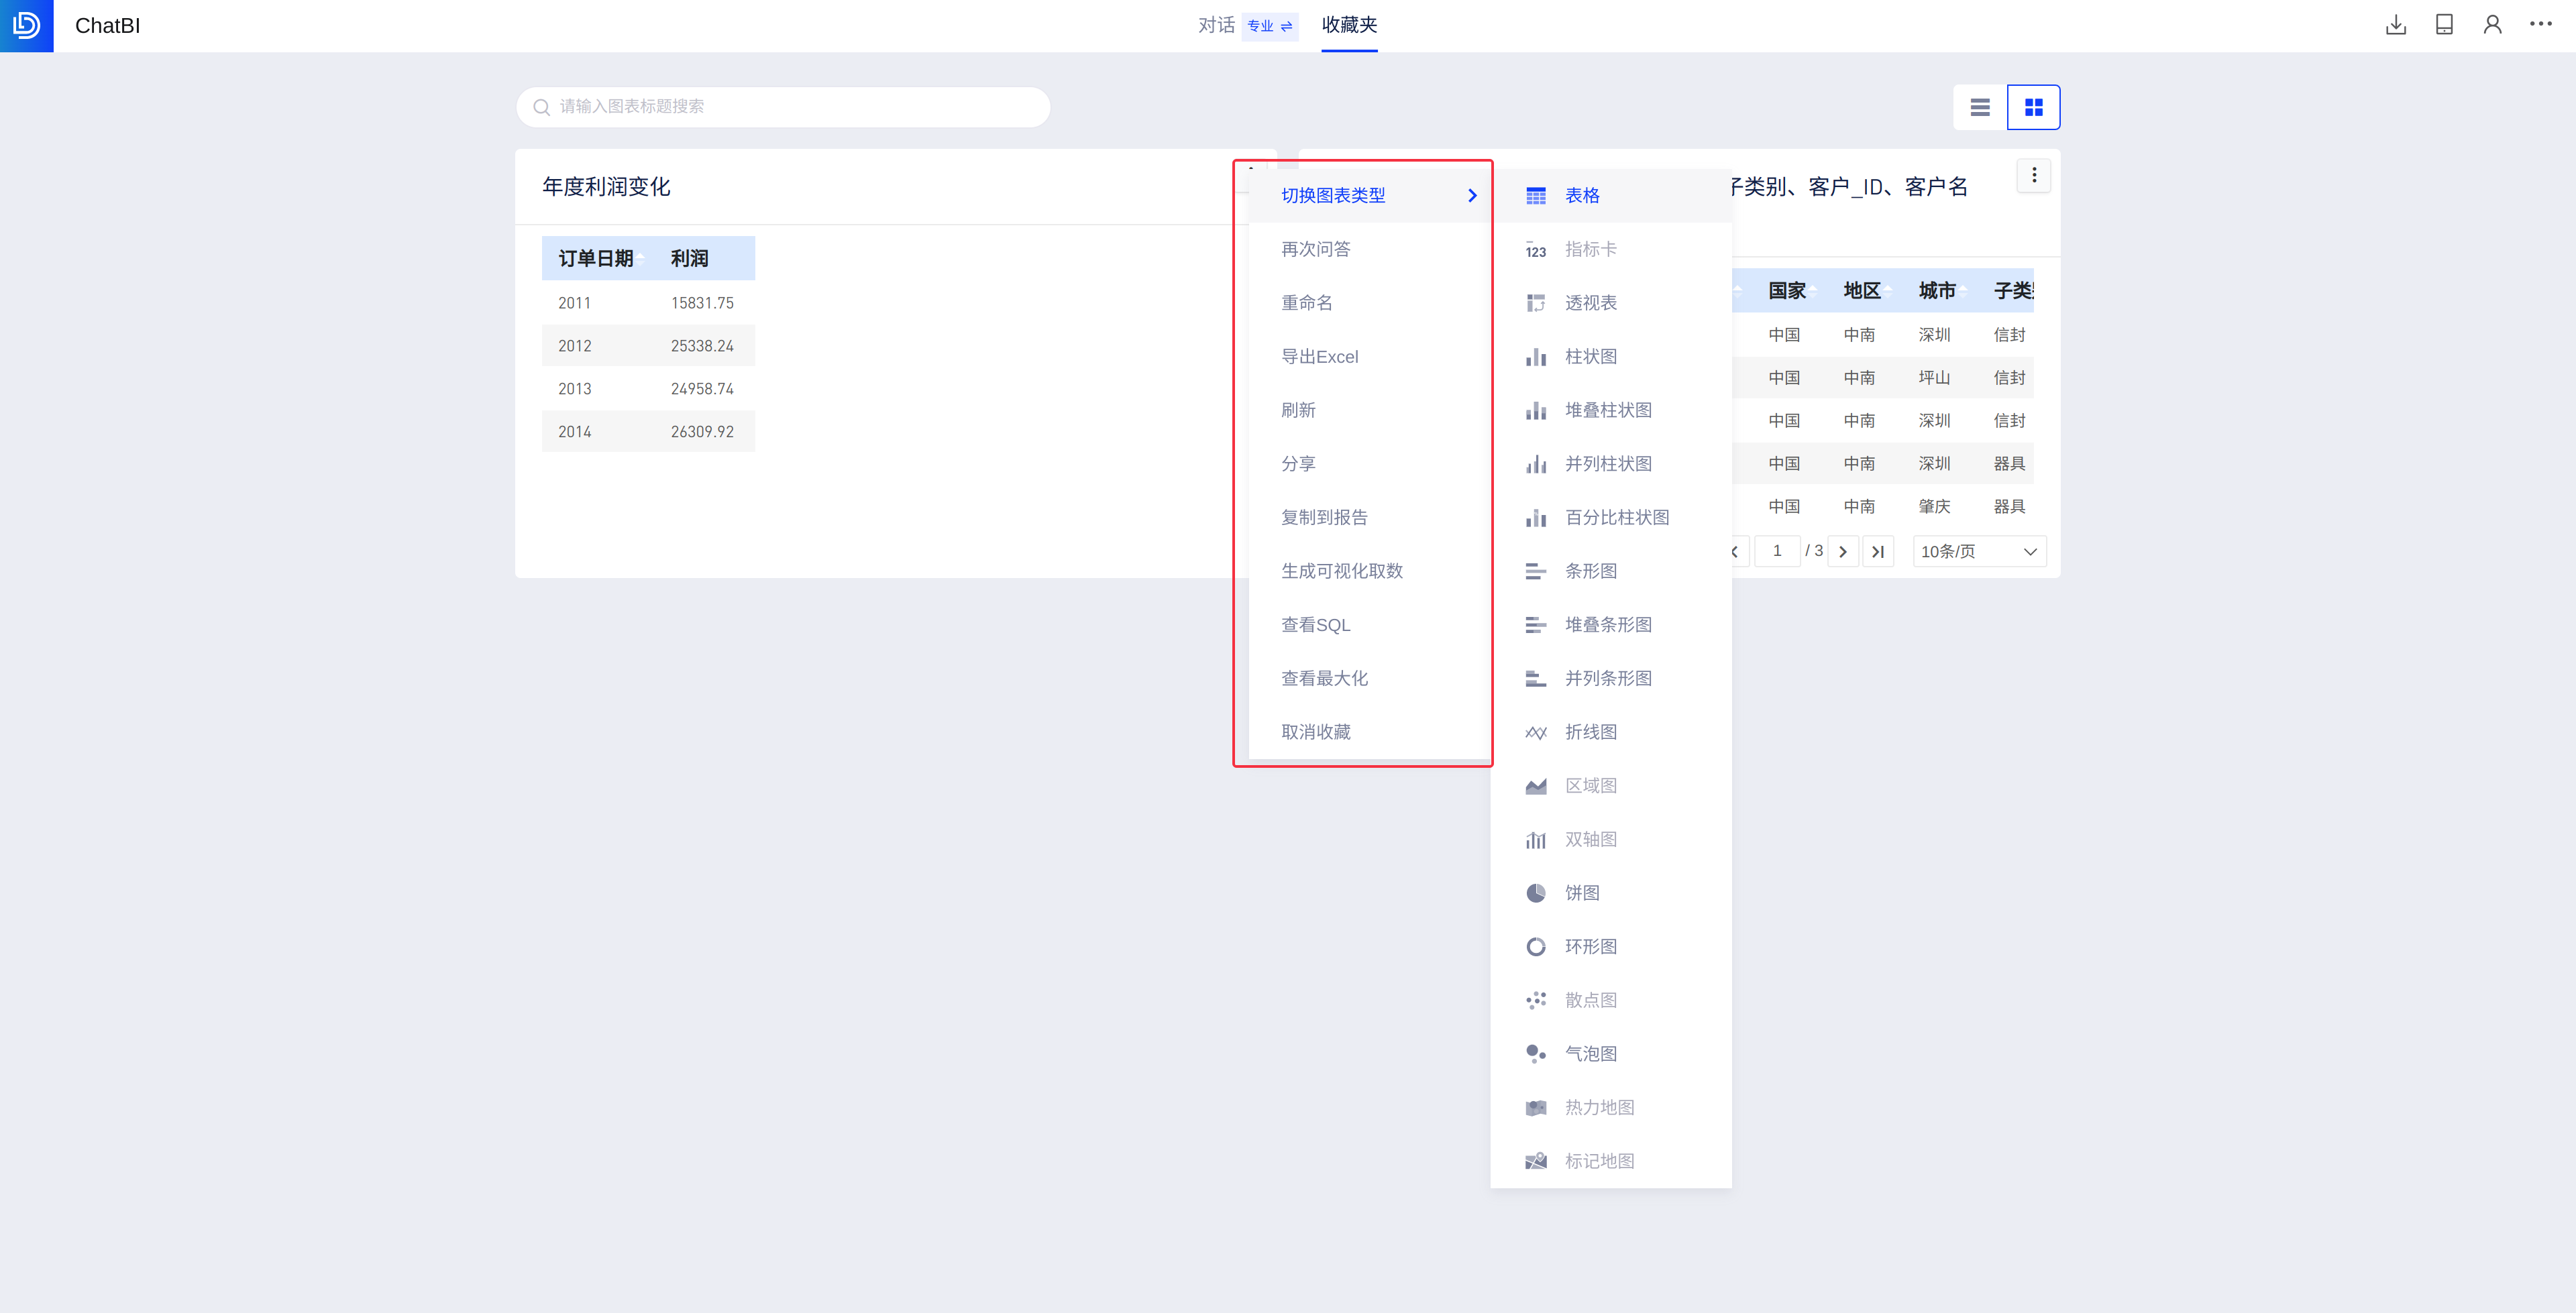2576x1313 pixels.
Task: Click 取消收藏 to remove favorite
Action: point(1315,732)
